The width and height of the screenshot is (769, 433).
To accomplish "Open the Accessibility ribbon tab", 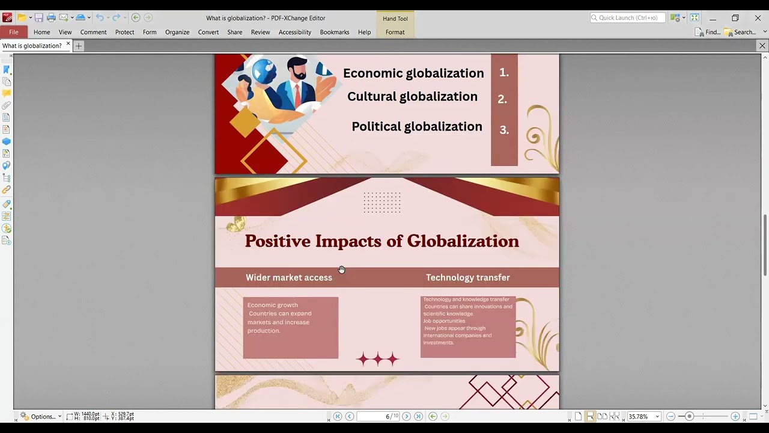I will 295,32.
